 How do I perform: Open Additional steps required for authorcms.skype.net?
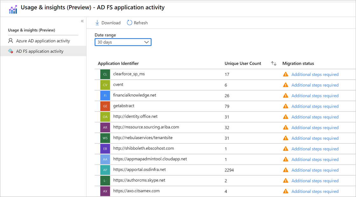pos(315,181)
